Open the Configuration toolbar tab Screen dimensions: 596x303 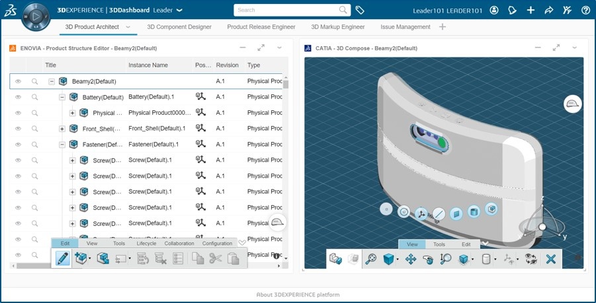(x=217, y=244)
